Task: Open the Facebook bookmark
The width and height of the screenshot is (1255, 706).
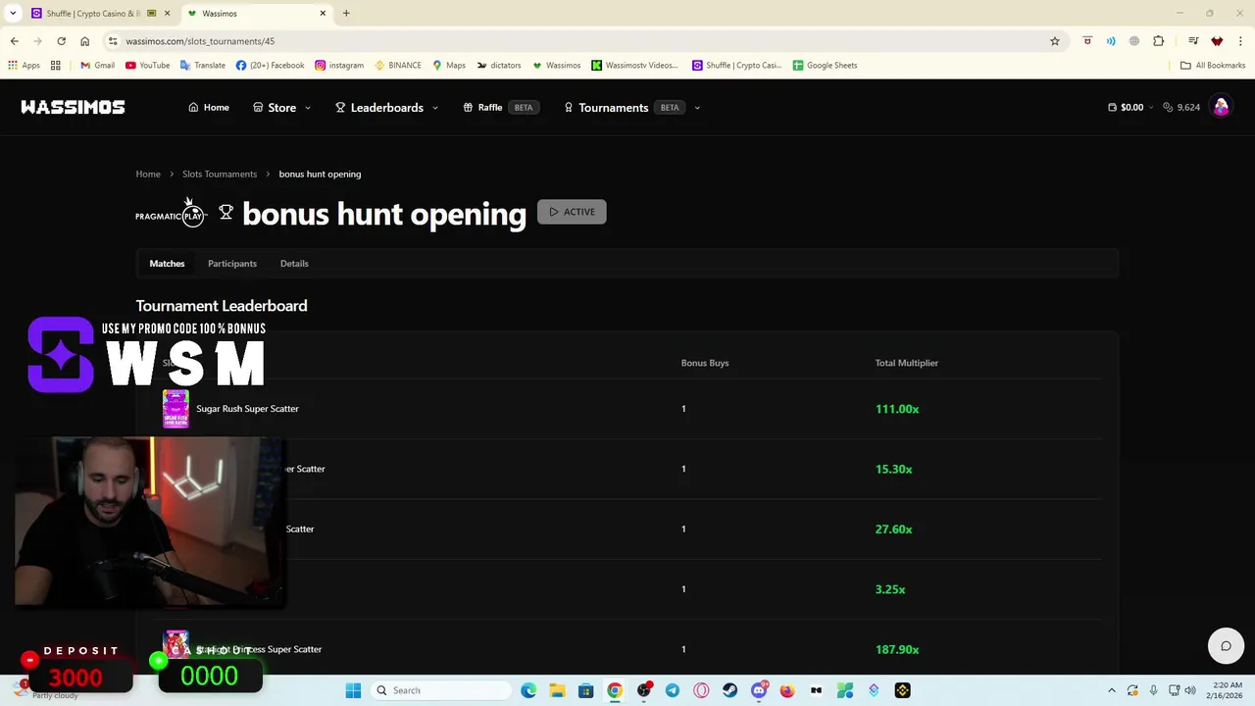Action: coord(270,66)
